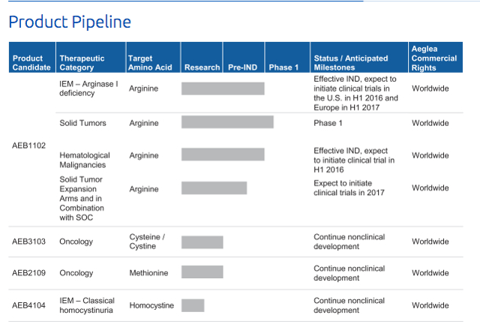Select the 'Europe in H1 2017' milestone text
This screenshot has height=330, width=480.
click(x=346, y=108)
